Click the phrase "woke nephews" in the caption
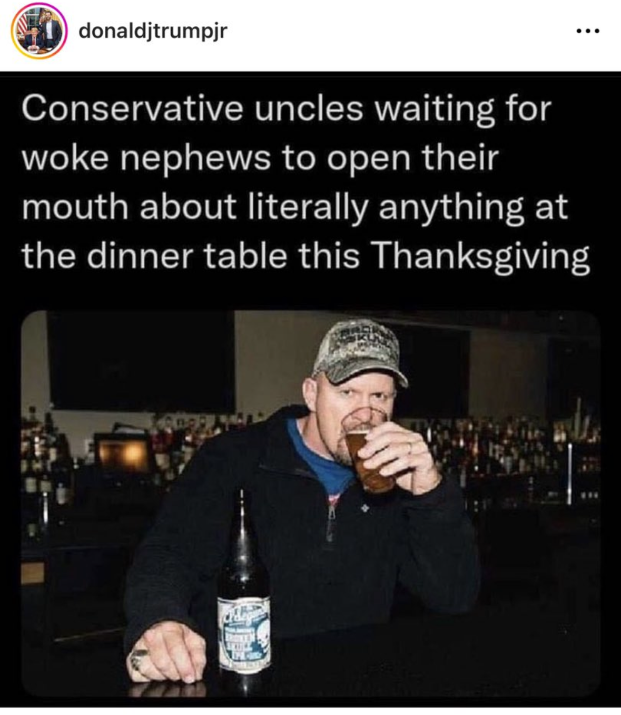 pos(146,158)
